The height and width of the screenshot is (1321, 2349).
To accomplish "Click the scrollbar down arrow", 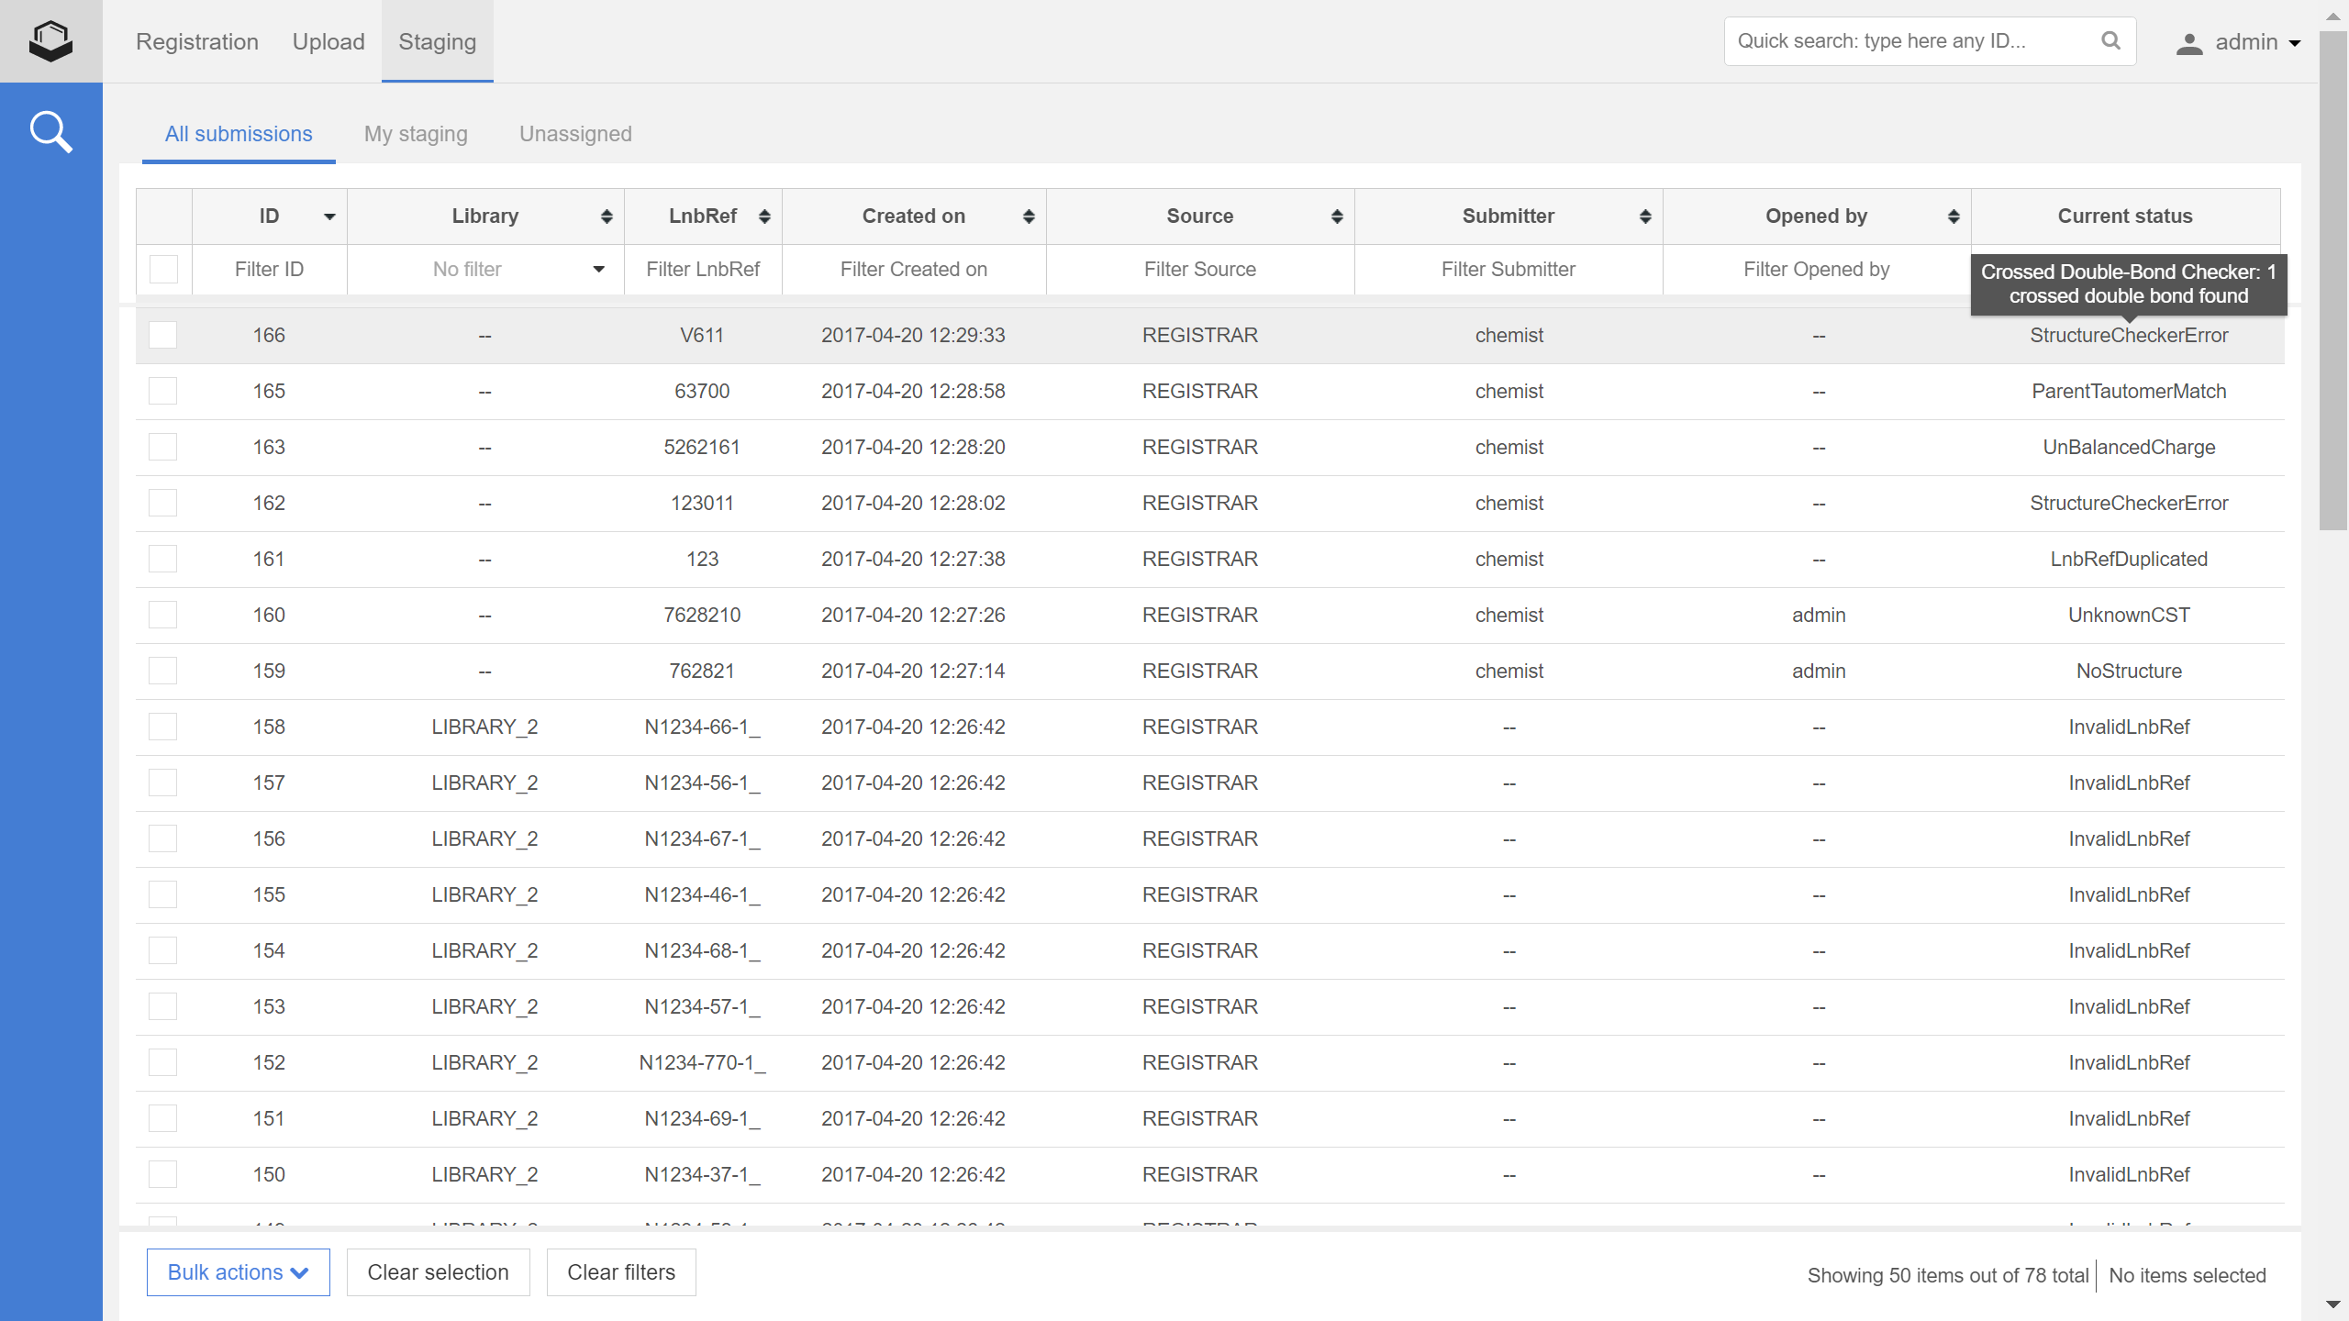I will click(2332, 1304).
